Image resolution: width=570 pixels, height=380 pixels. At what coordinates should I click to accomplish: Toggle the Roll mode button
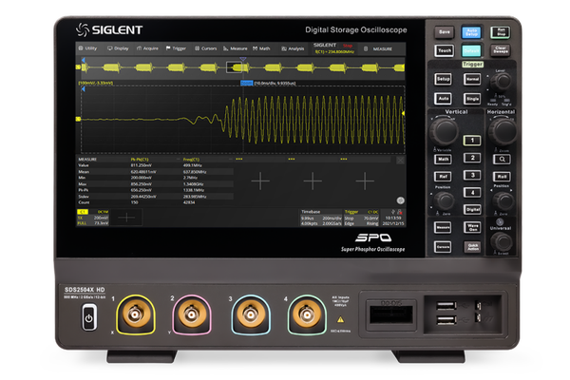coord(502,177)
